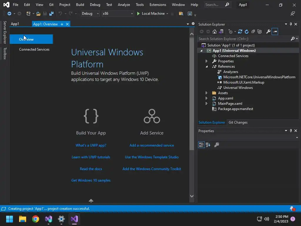
Task: Open the File menu
Action: (16, 5)
